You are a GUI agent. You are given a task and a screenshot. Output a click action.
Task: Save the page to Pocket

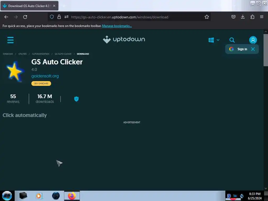(233, 17)
